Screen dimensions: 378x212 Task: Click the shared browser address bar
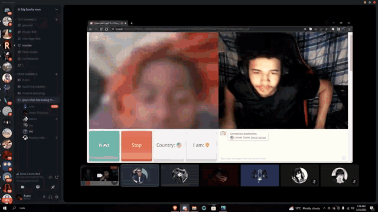pyautogui.click(x=205, y=29)
